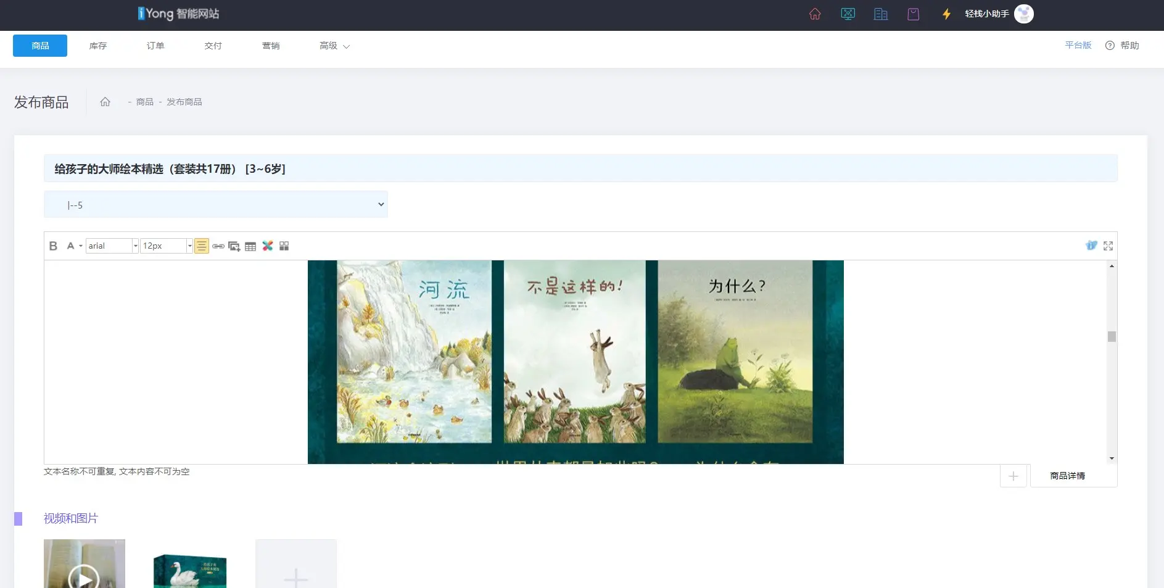
Task: Click the 平台版 link
Action: click(x=1078, y=45)
